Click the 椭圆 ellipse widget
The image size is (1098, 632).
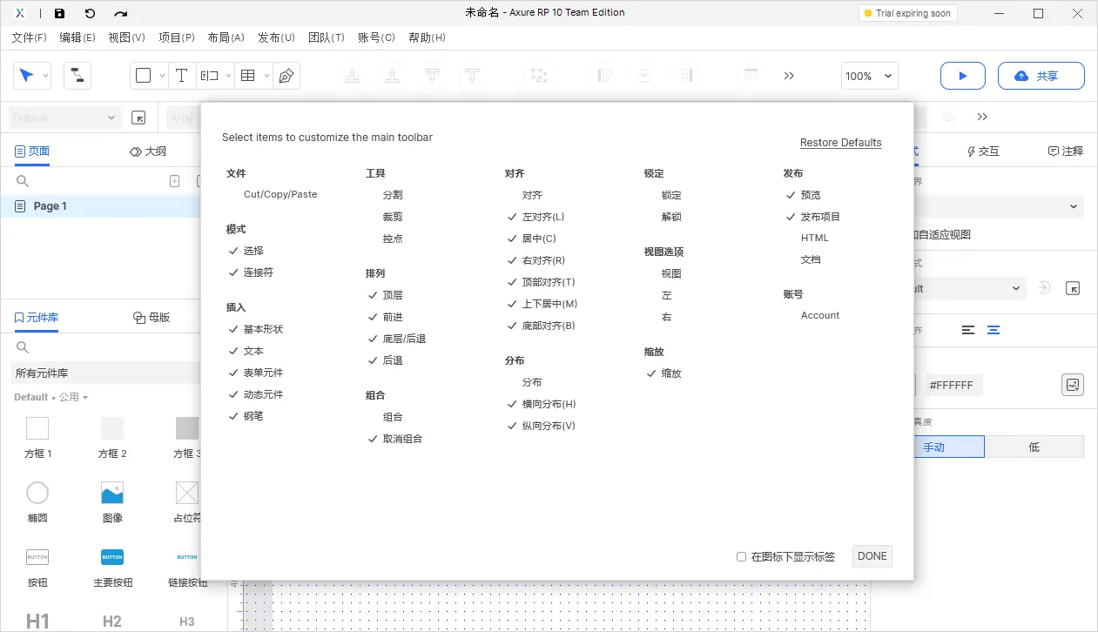click(x=37, y=494)
